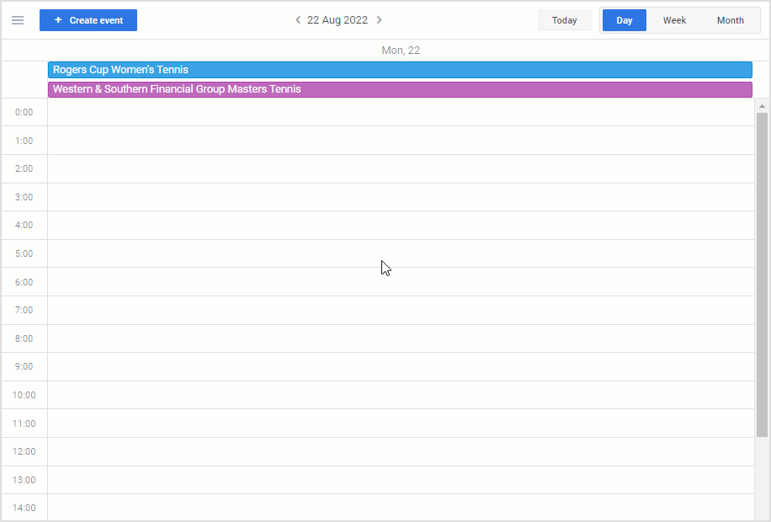Open Rogers Cup Women's Tennis event

[x=401, y=70]
